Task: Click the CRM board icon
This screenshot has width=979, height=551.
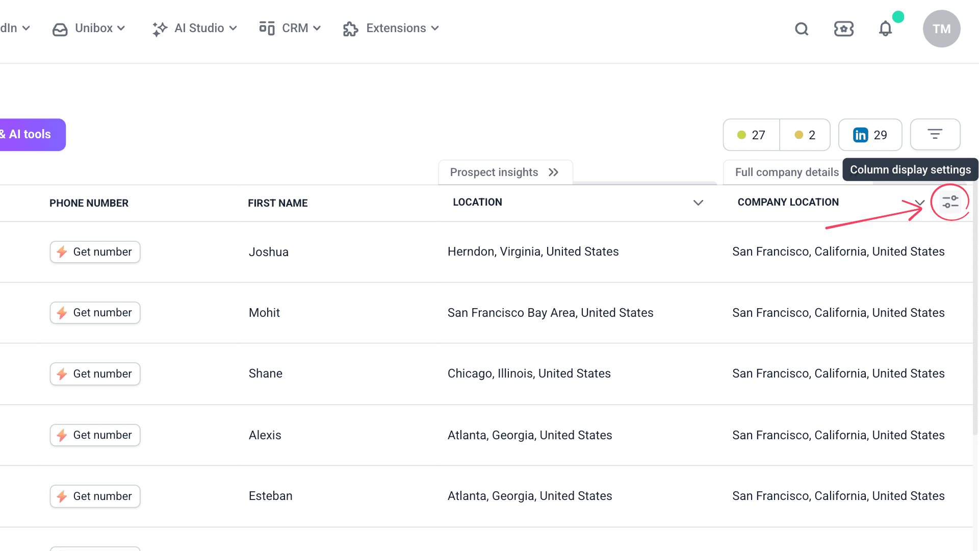Action: tap(267, 28)
